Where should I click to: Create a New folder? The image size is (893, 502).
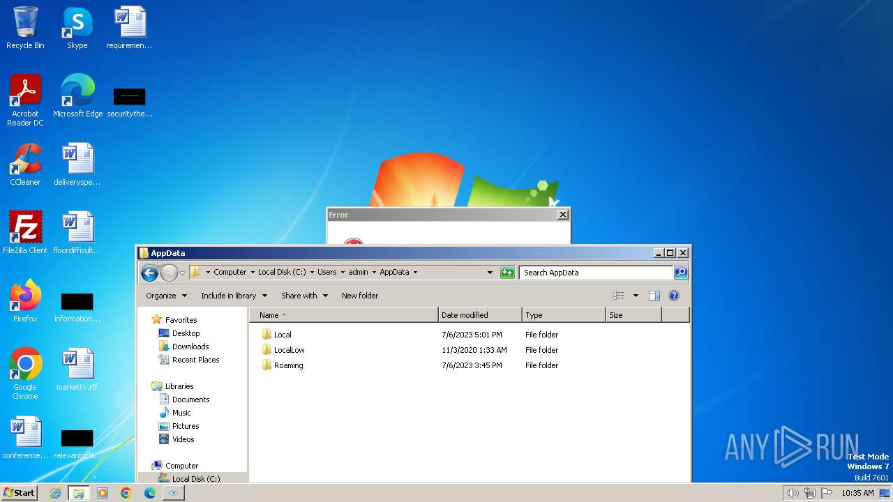pos(360,296)
